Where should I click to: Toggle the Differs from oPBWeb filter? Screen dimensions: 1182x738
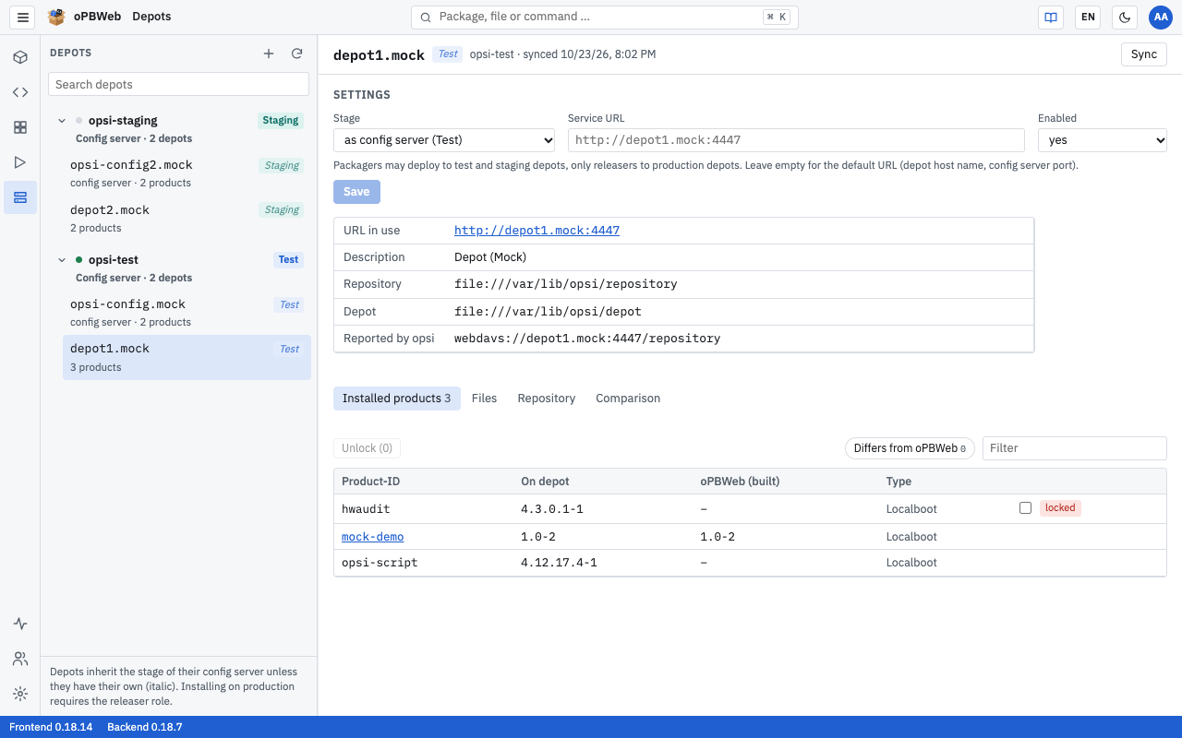click(910, 448)
